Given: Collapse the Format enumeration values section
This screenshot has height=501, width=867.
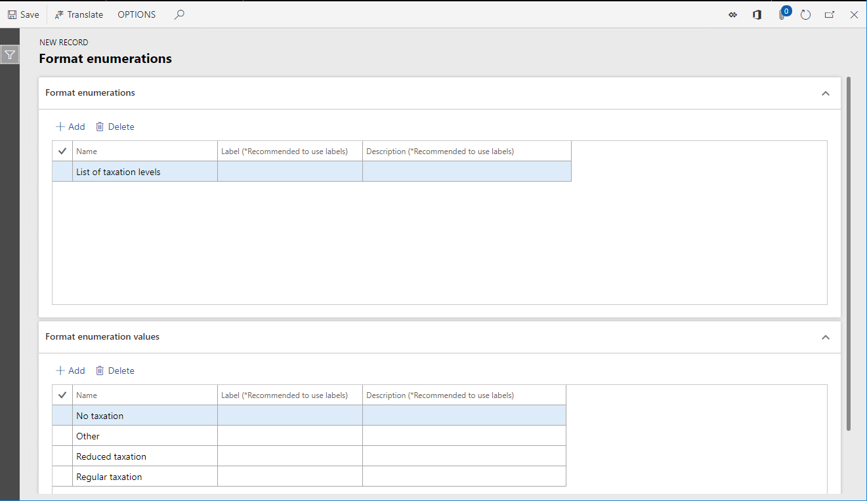Looking at the screenshot, I should [x=825, y=337].
